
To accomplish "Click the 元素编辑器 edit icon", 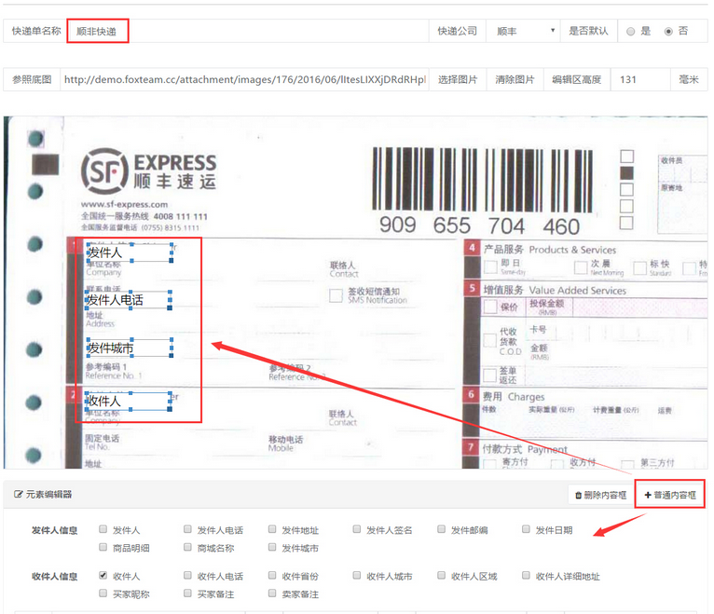I will (x=18, y=495).
